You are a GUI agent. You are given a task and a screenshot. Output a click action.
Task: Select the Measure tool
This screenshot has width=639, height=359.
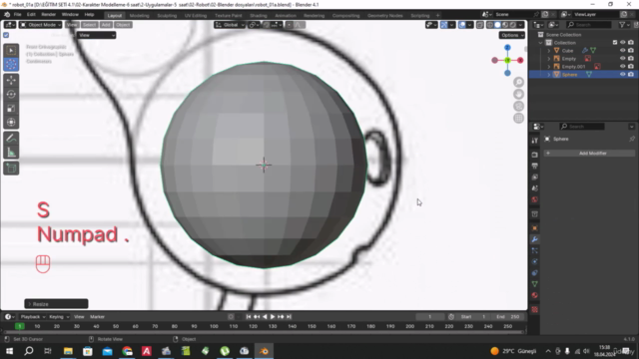pos(11,153)
